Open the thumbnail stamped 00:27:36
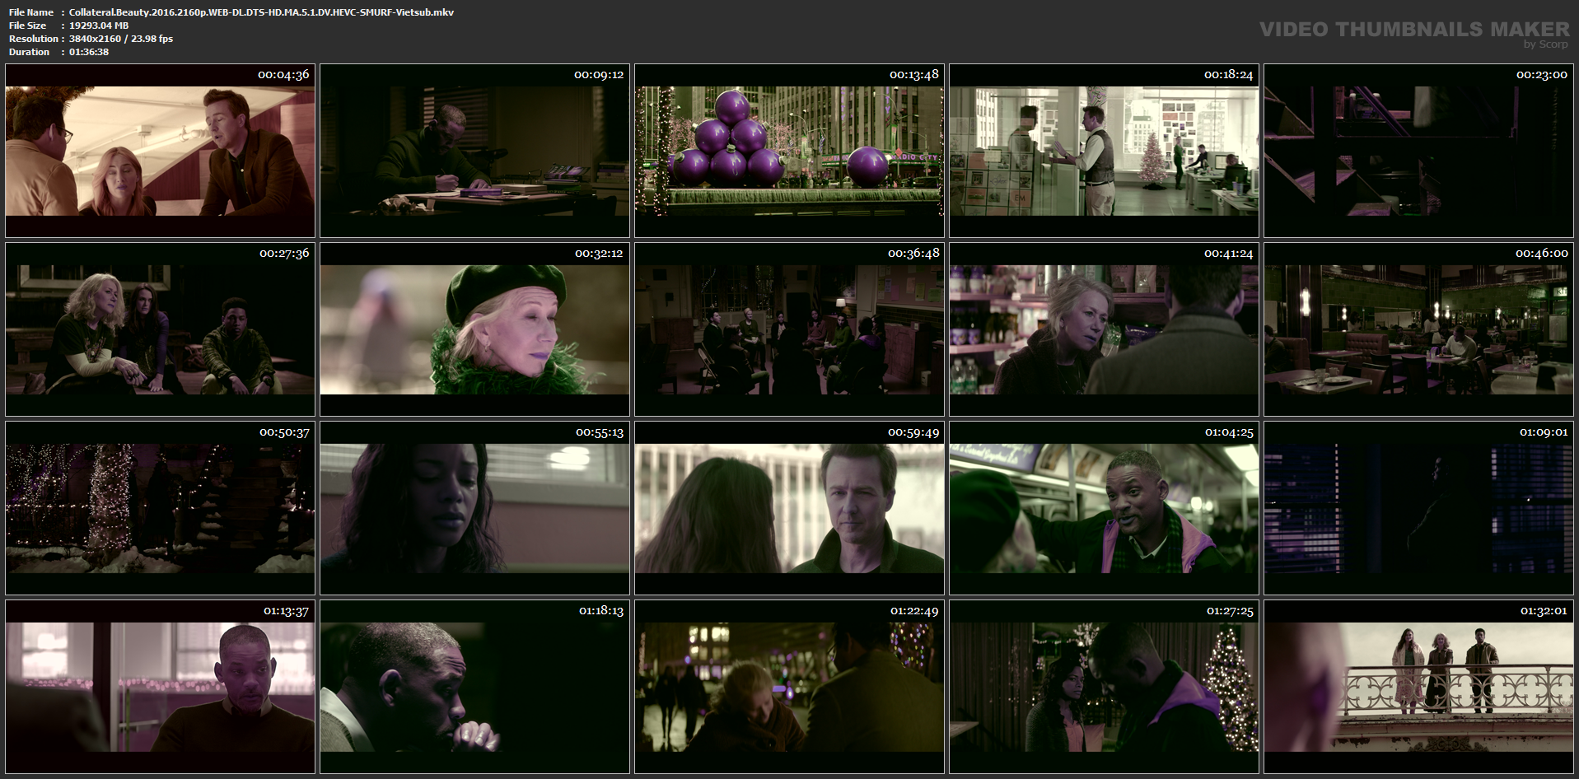Image resolution: width=1579 pixels, height=779 pixels. (160, 329)
